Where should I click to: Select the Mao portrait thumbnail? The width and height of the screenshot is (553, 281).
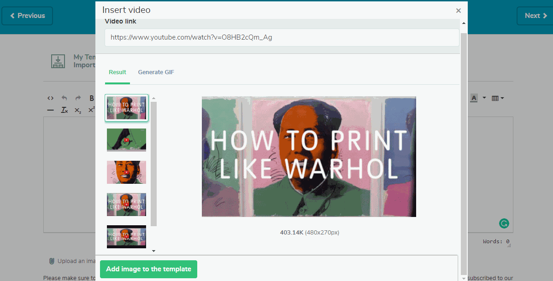[126, 172]
